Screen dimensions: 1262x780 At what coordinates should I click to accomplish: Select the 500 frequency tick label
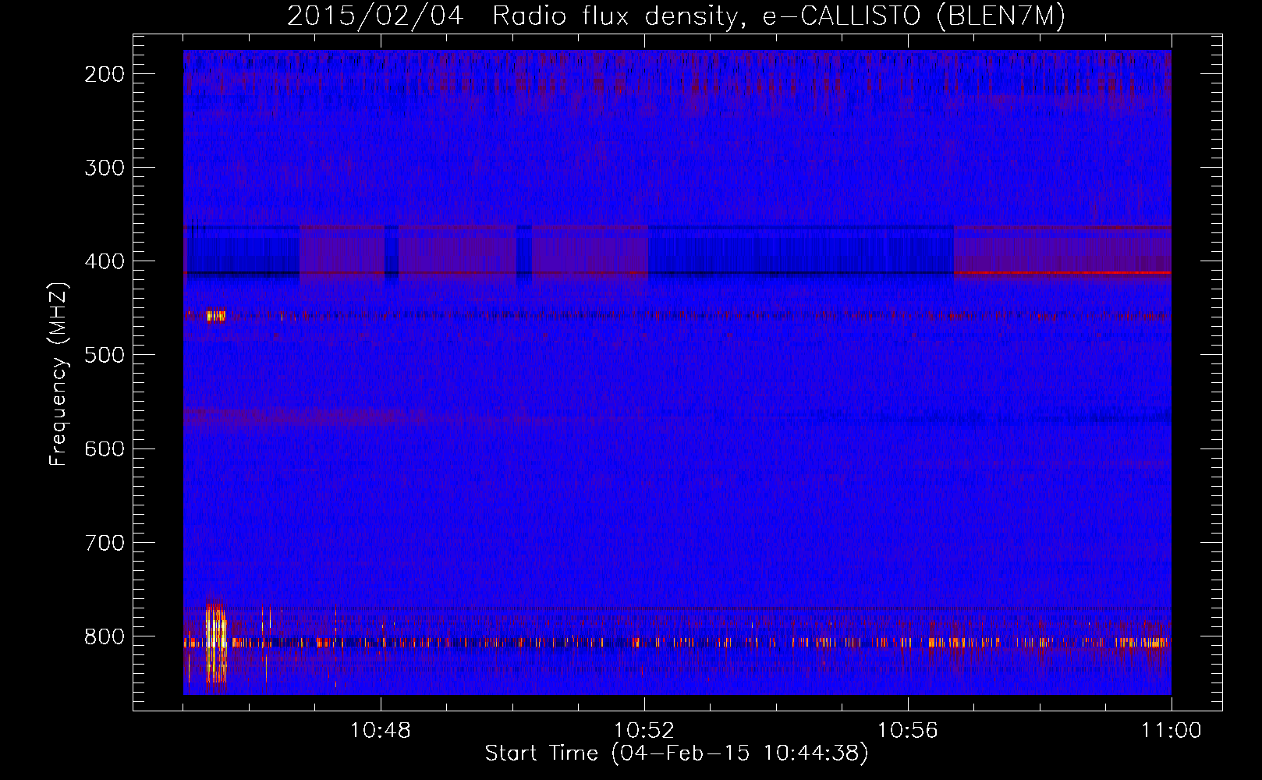[104, 355]
